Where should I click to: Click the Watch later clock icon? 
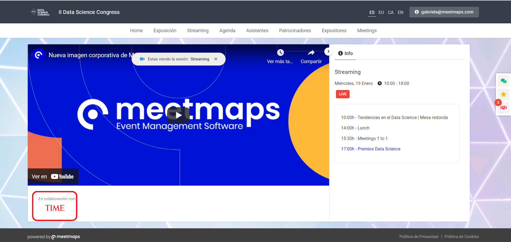280,53
